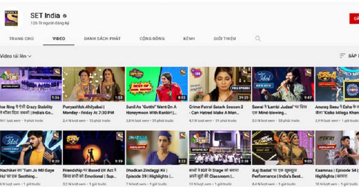Click the 8:03 duration badge
The image size is (359, 188).
click(182, 98)
